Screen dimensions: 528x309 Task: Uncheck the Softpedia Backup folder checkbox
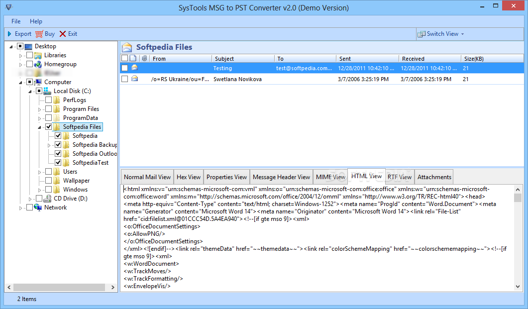click(58, 145)
